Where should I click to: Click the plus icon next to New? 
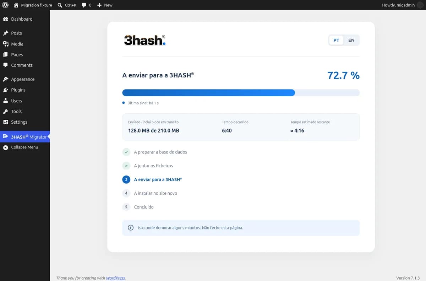[x=99, y=5]
